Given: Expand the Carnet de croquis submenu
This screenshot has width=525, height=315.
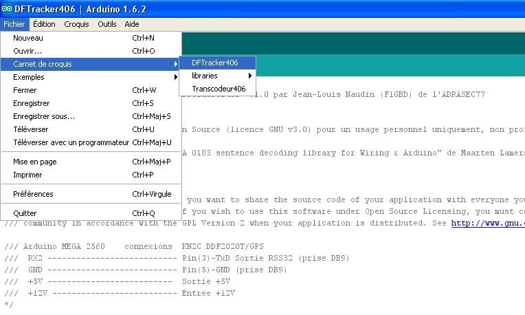Looking at the screenshot, I should (x=91, y=64).
